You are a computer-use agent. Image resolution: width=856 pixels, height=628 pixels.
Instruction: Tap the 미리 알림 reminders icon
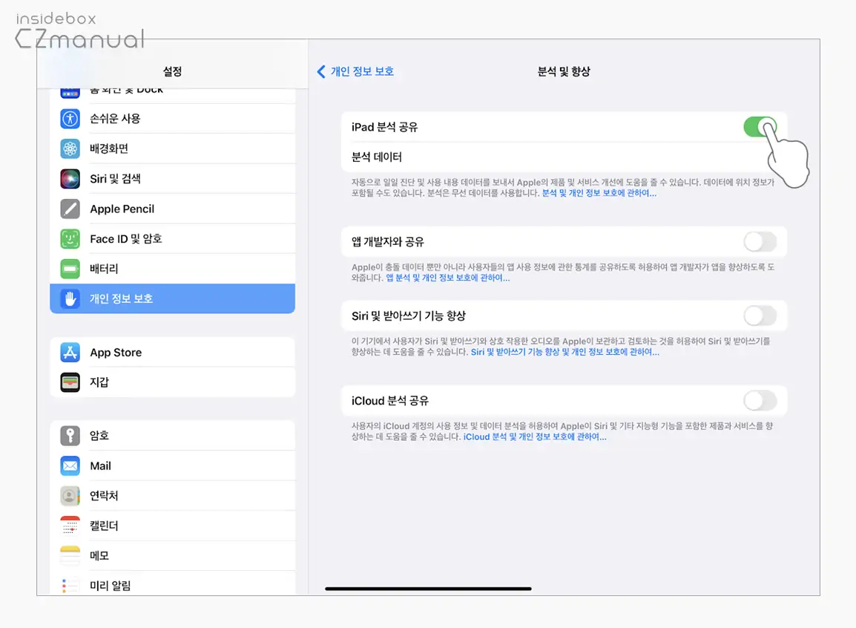[x=70, y=586]
